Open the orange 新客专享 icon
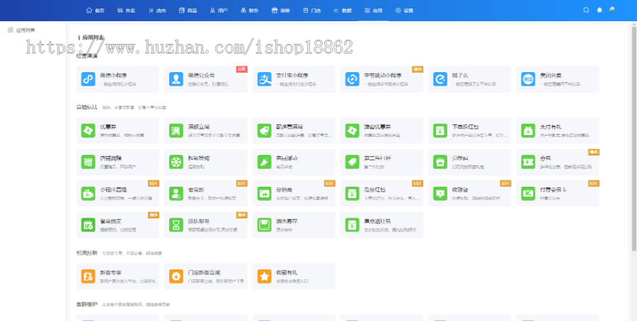The width and height of the screenshot is (637, 321). 88,276
